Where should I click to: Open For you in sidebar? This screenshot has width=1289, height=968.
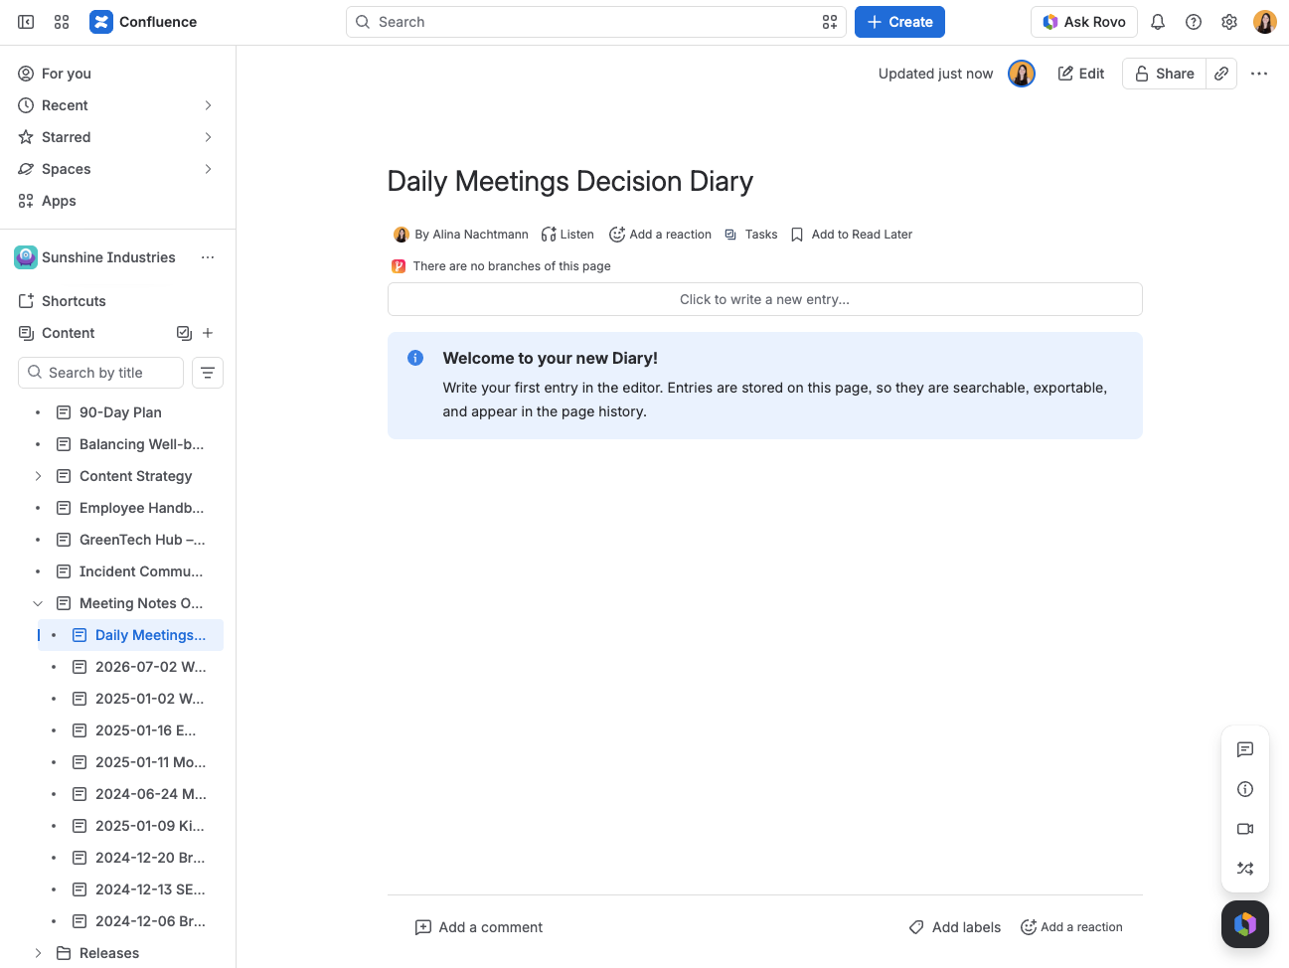[117, 74]
